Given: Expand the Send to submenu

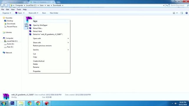Looking at the screenshot, I should (49, 50).
